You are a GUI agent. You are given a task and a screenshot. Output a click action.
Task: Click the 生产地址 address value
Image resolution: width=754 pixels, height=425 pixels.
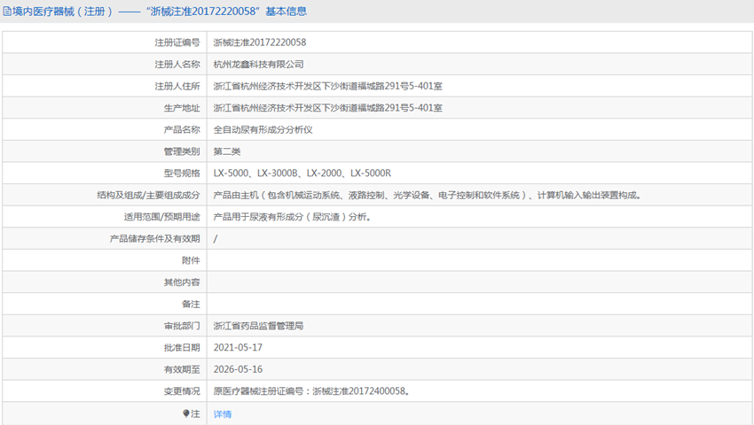point(328,107)
